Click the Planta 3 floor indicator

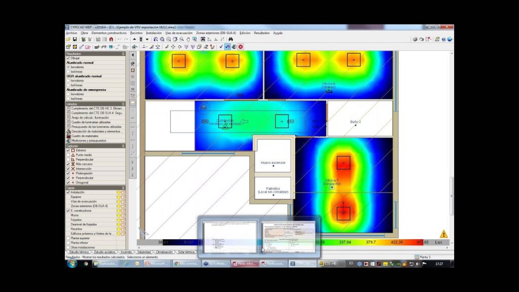425,257
